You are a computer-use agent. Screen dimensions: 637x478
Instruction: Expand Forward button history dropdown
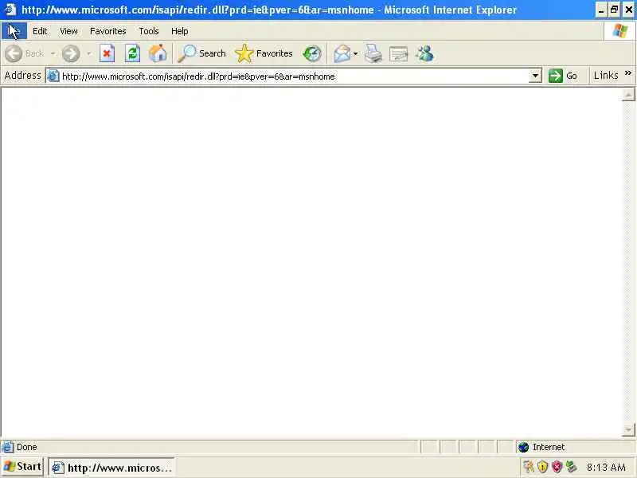coord(88,53)
